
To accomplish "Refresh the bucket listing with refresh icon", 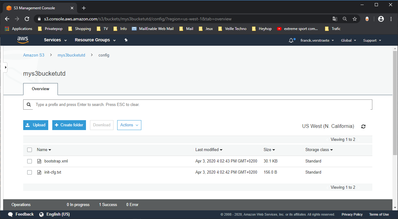I will tap(363, 126).
